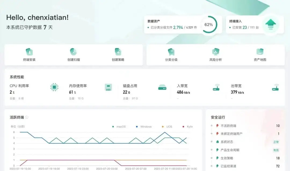This screenshot has width=290, height=171.
Task: Toggle the Windows legend series
Action: [144, 127]
